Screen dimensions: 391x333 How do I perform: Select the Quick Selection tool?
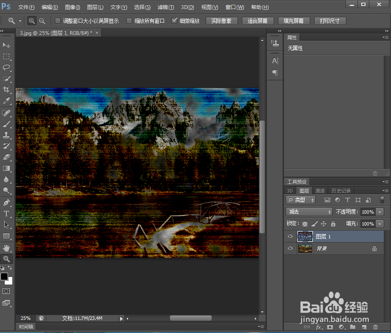pyautogui.click(x=6, y=79)
